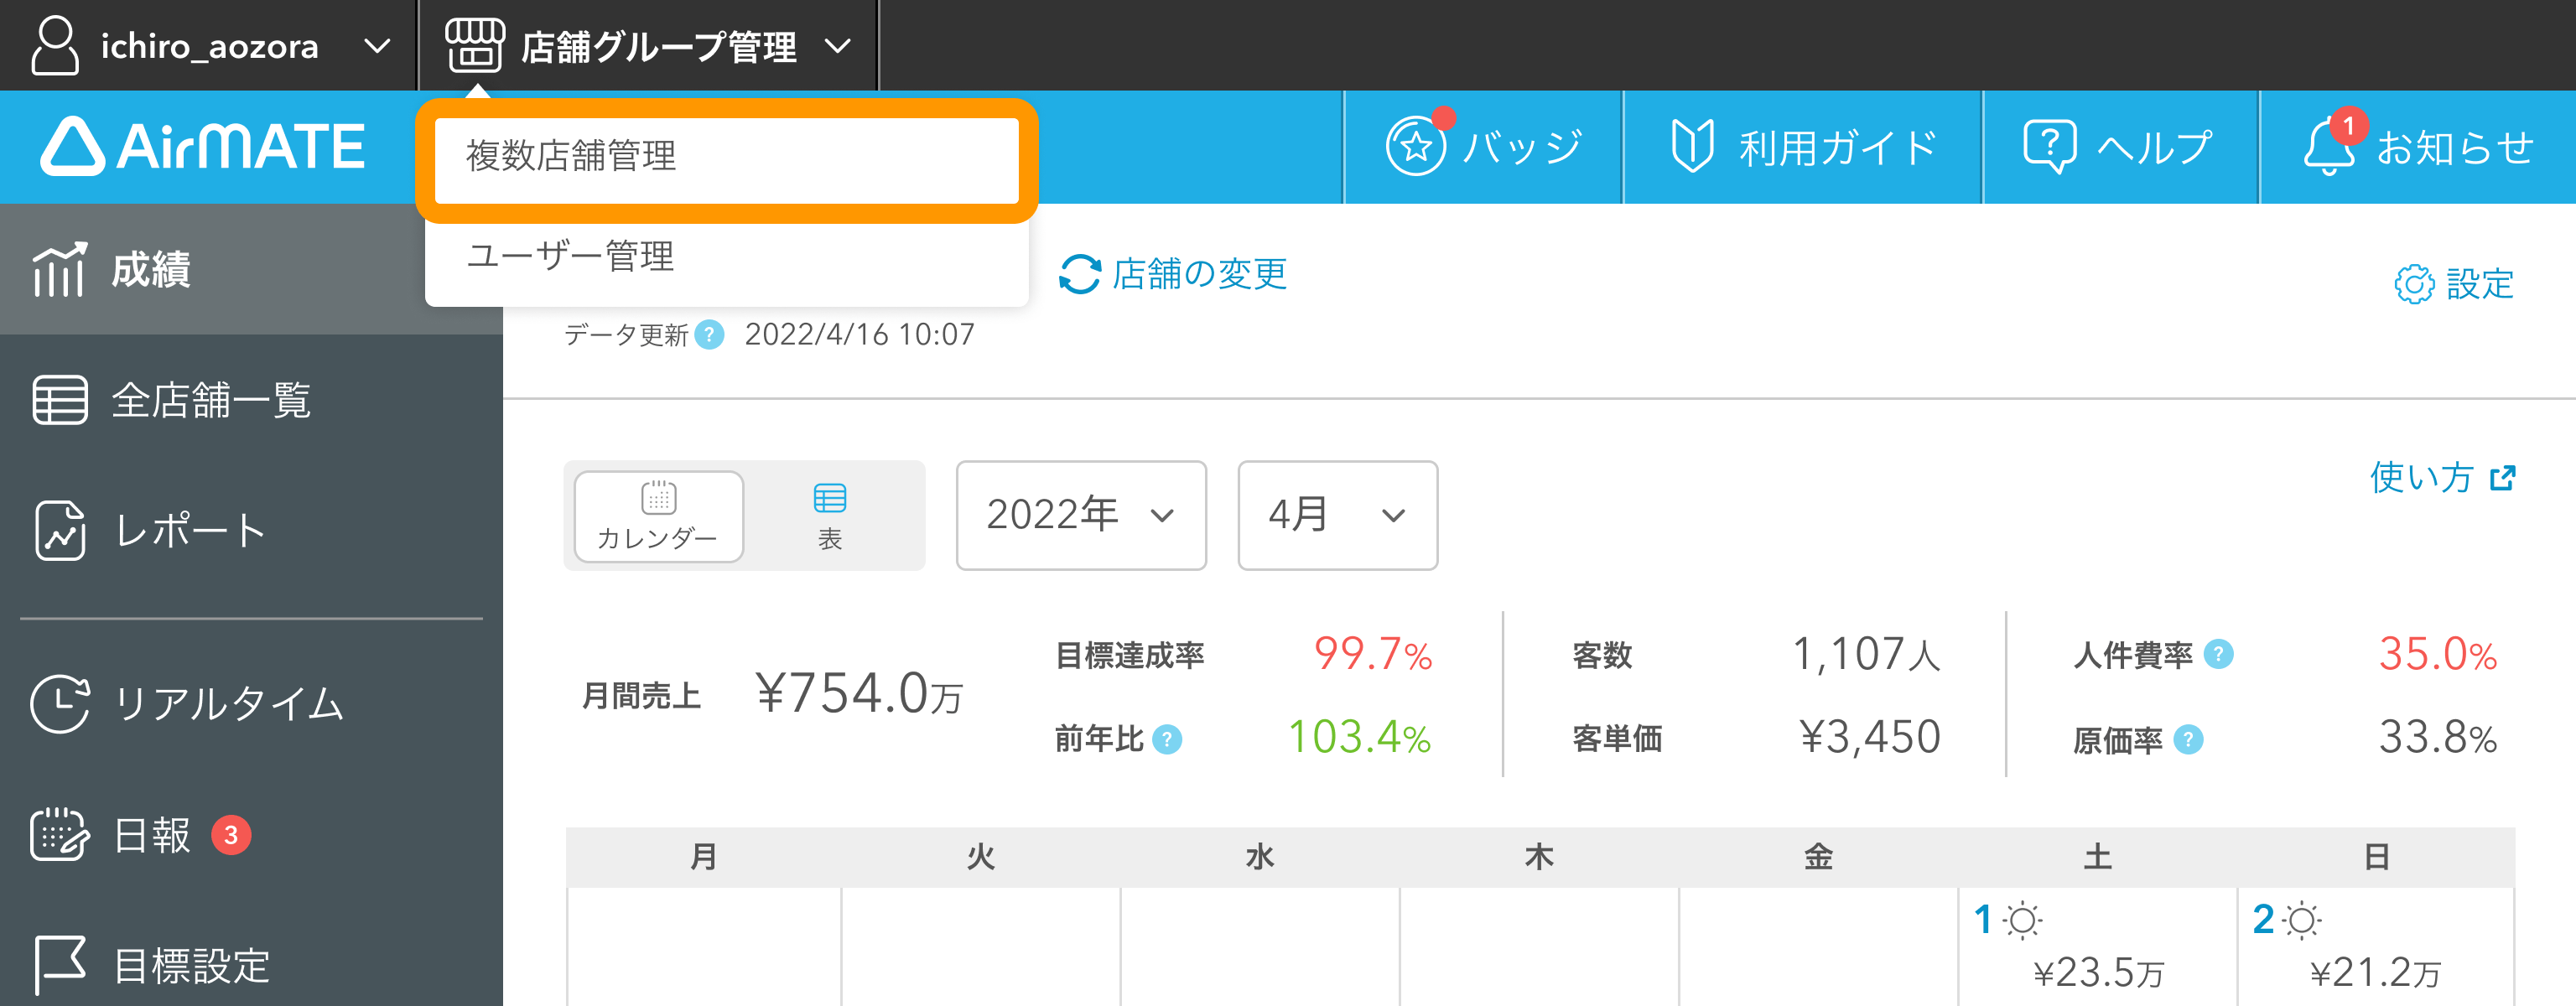Switch to カレンダー view
Screen dimensions: 2576x1006
[658, 516]
